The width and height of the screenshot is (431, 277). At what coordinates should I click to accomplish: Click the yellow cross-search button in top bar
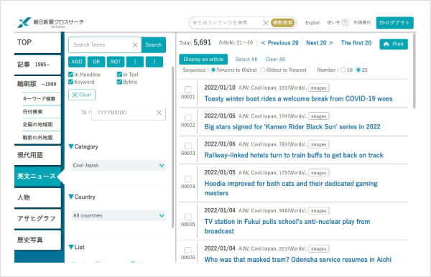(283, 22)
